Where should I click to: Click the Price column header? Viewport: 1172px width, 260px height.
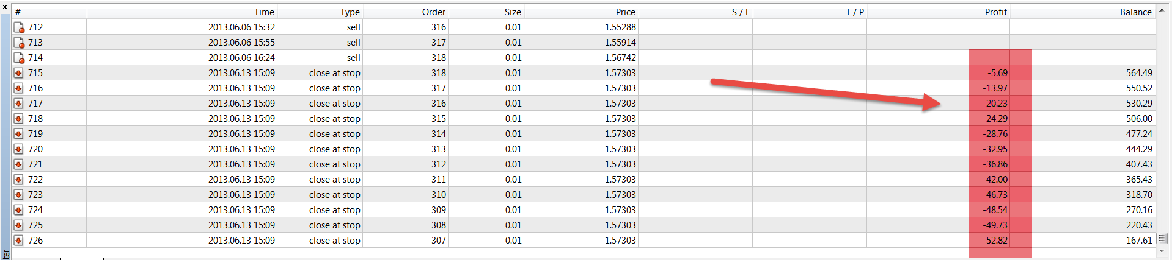[x=625, y=12]
